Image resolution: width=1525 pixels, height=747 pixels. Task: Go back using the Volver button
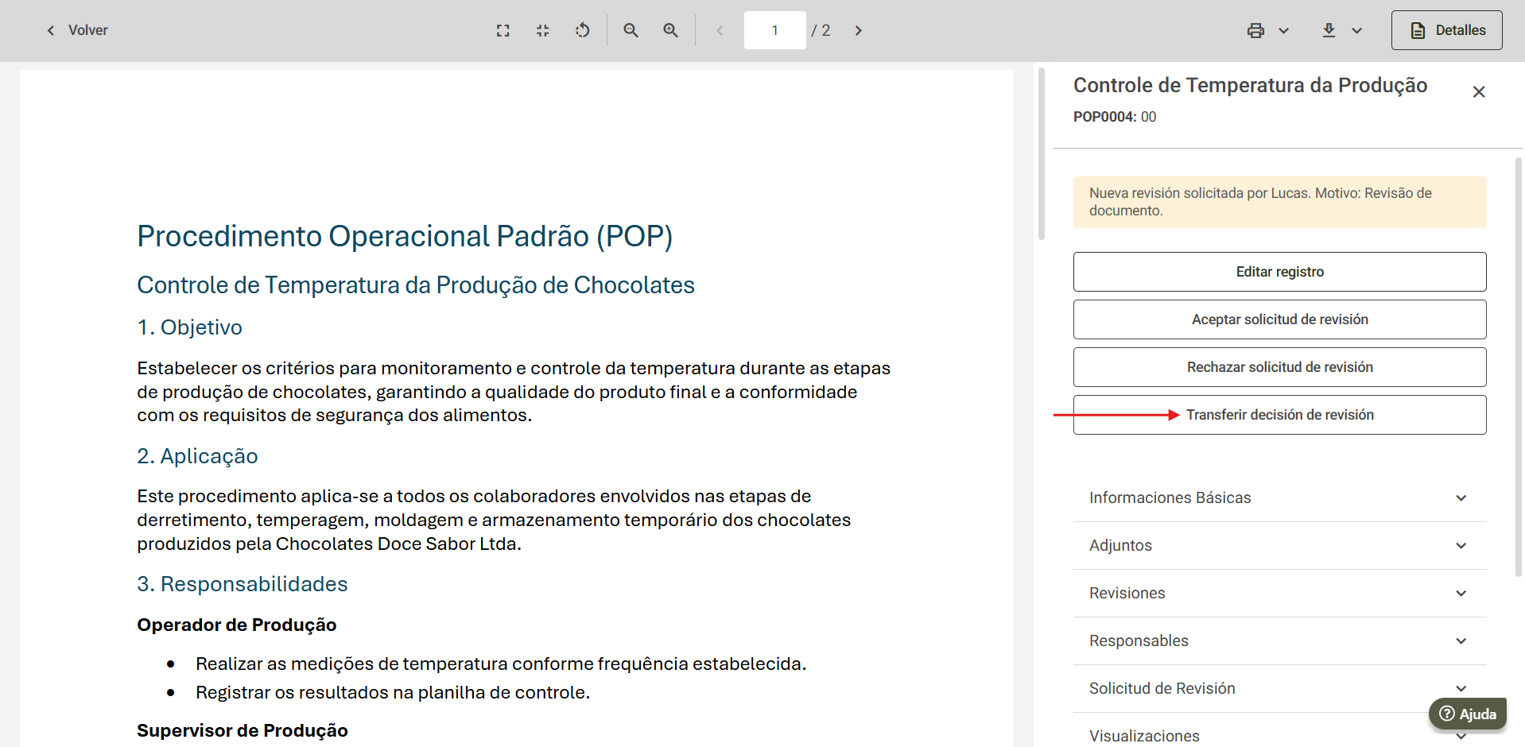point(76,30)
